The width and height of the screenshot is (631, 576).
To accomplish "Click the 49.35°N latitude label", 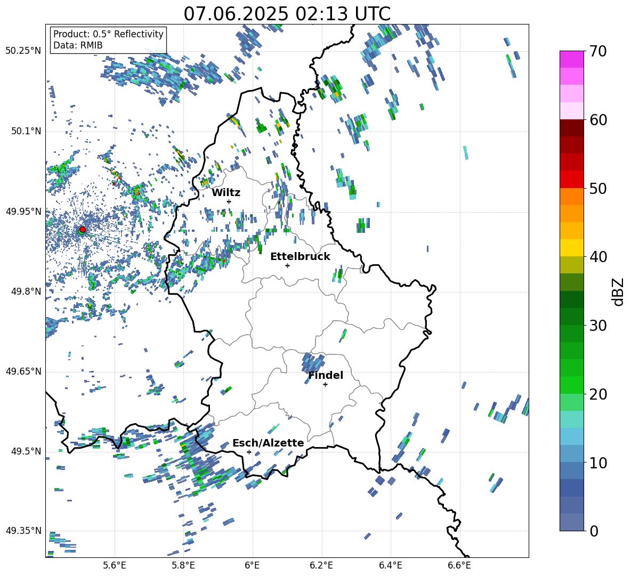I will (23, 531).
